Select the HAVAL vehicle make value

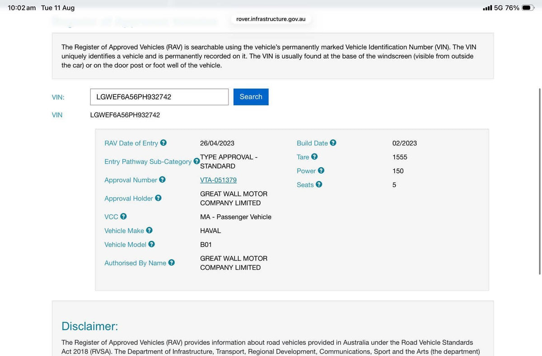[210, 231]
